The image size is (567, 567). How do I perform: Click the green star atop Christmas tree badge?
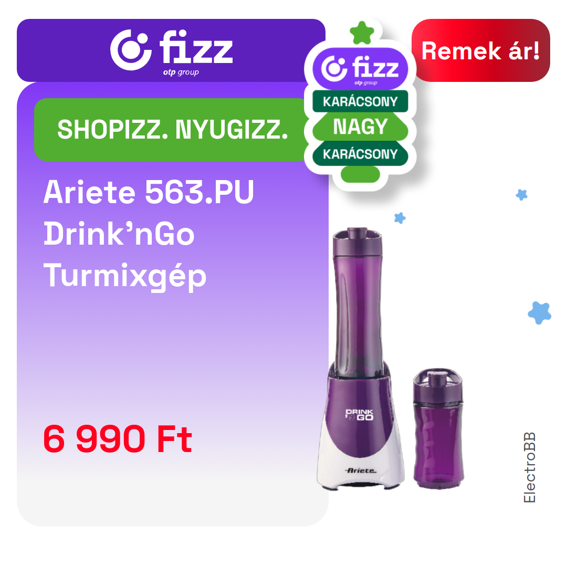(x=362, y=33)
